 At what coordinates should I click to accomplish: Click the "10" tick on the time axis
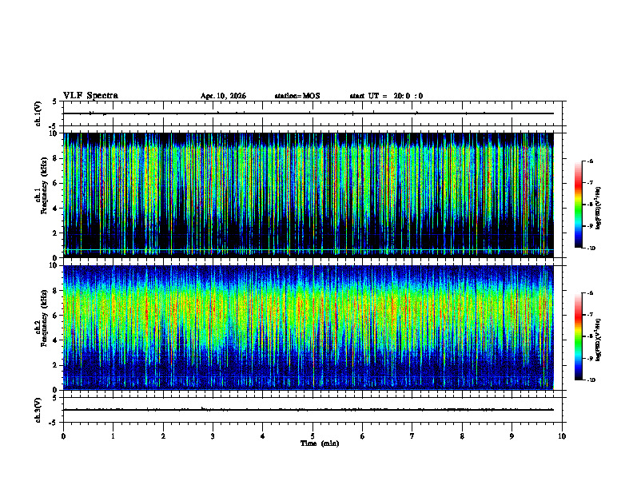pyautogui.click(x=562, y=436)
